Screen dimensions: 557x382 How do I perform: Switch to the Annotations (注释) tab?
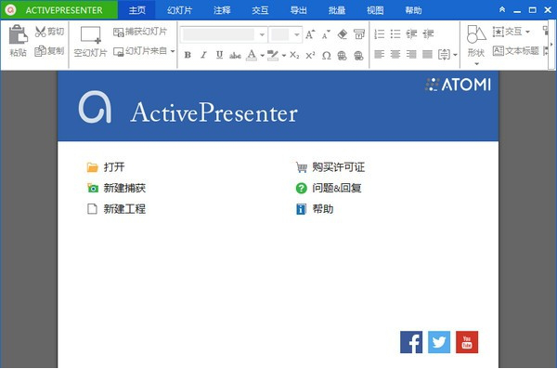click(x=222, y=10)
